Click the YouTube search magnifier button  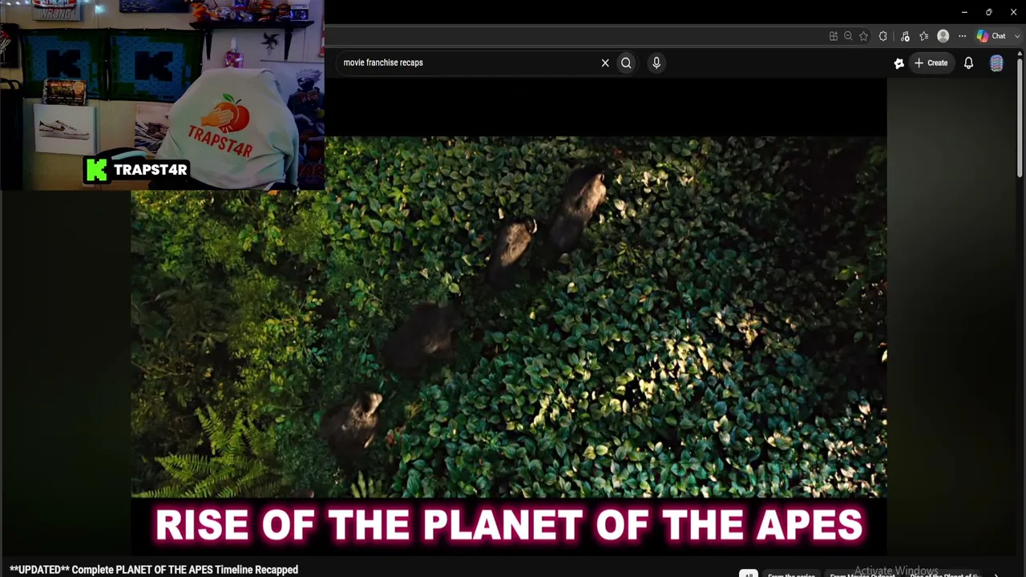click(x=626, y=63)
